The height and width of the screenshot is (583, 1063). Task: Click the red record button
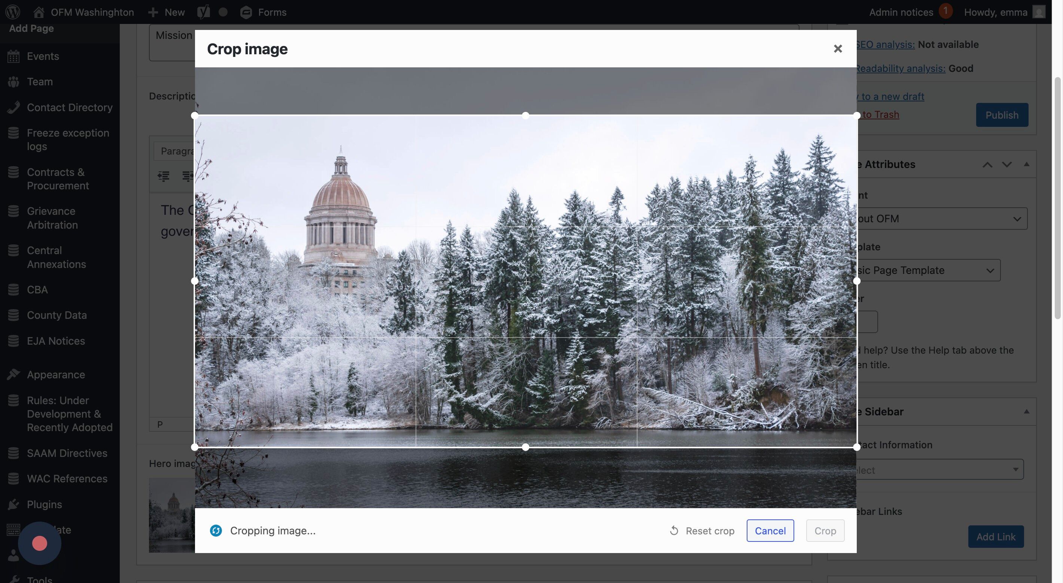(x=40, y=543)
